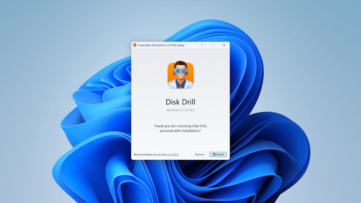The width and height of the screenshot is (361, 203).
Task: Click the large Disk Drill mascot logo
Action: click(180, 75)
